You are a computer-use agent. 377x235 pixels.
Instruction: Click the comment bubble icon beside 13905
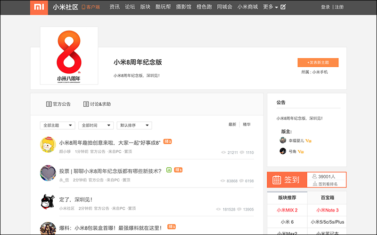click(x=239, y=209)
